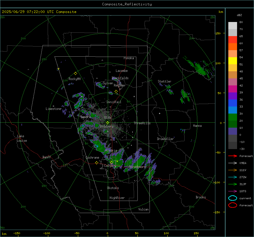254x237 pixels.
Task: Click the red forecast arrow in legend
Action: [233, 156]
